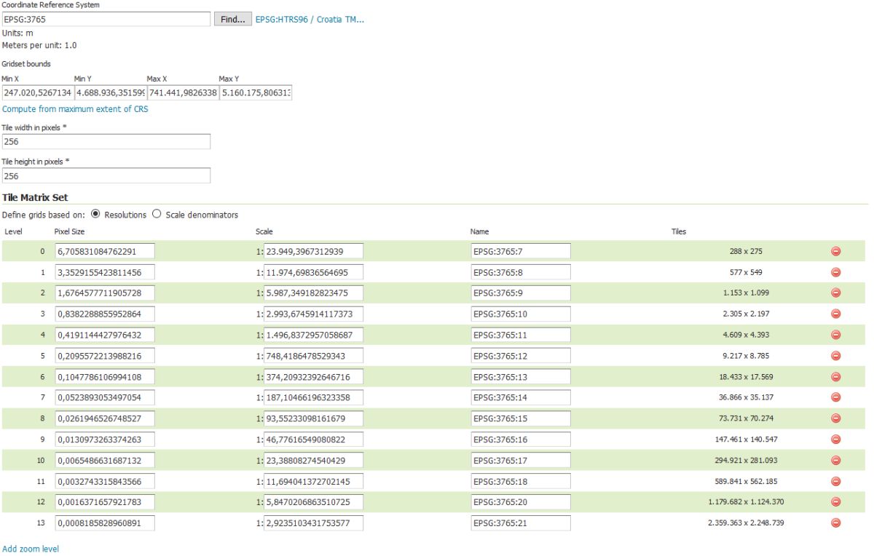Select tiles count 577 x 549
Image resolution: width=874 pixels, height=556 pixels.
coord(746,272)
